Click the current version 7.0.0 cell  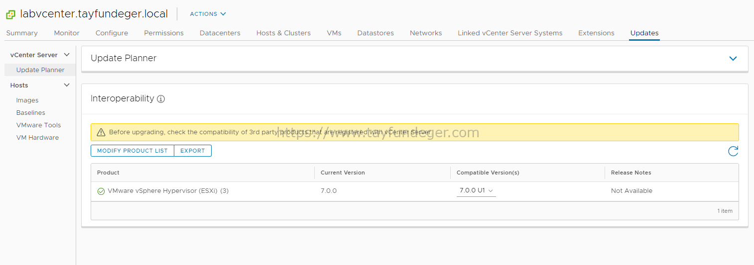pyautogui.click(x=329, y=191)
